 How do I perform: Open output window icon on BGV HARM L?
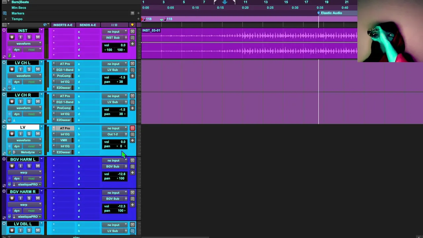pos(132,160)
